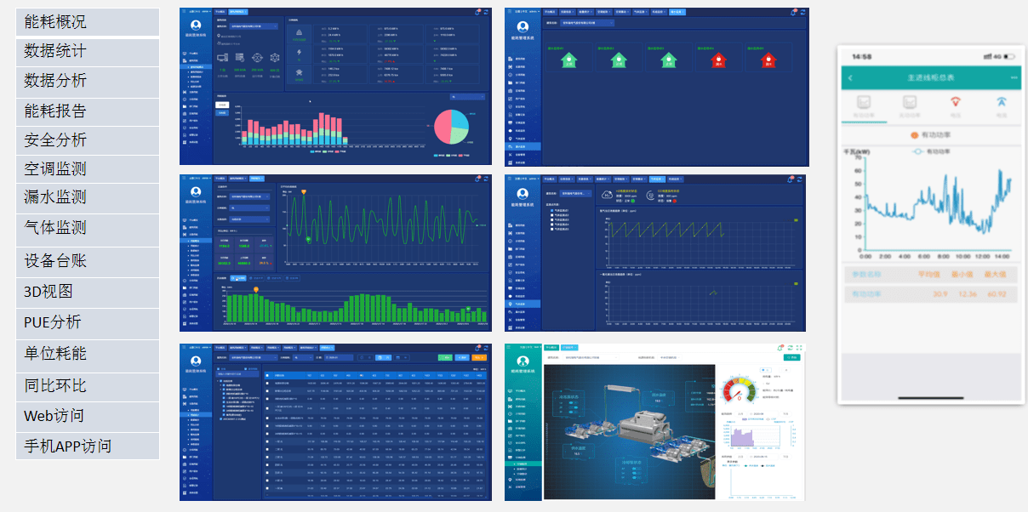Image resolution: width=1028 pixels, height=512 pixels.
Task: Click the refresh icon in the leak dashboard
Action: click(802, 12)
